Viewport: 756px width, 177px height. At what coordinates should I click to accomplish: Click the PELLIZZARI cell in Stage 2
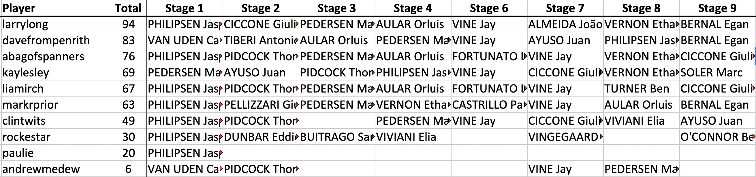[261, 105]
